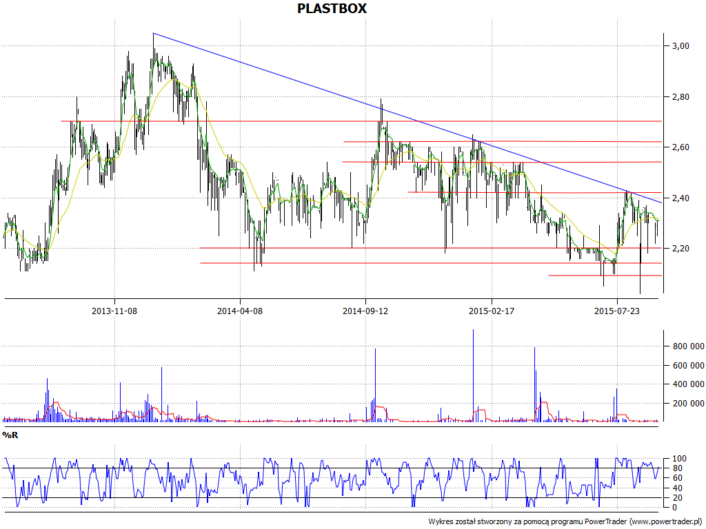Click the 2014-04-08 date label

coord(240,311)
